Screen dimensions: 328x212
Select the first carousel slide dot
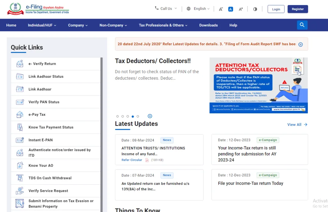coord(117,116)
